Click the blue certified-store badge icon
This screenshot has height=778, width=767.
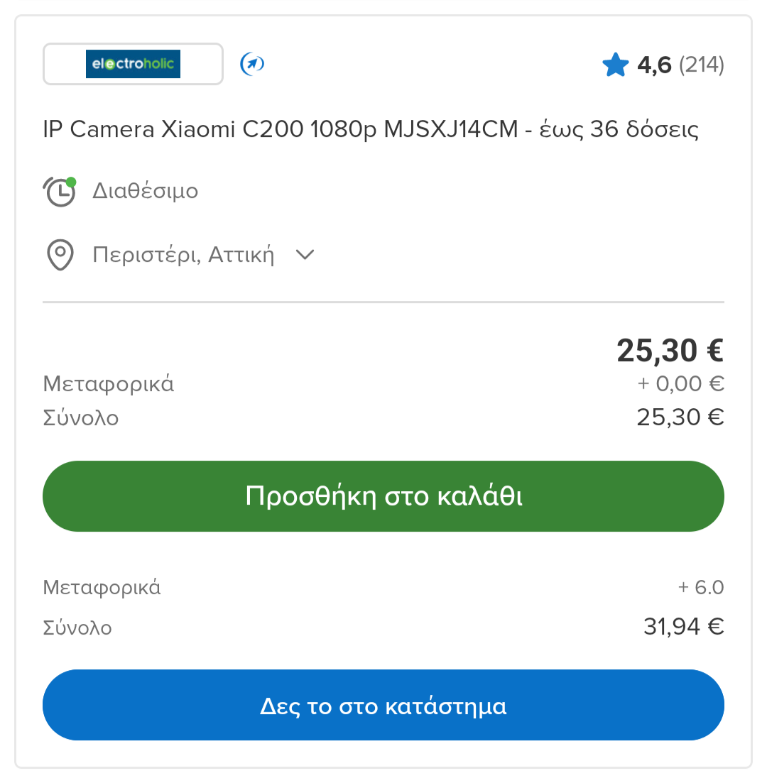(252, 64)
